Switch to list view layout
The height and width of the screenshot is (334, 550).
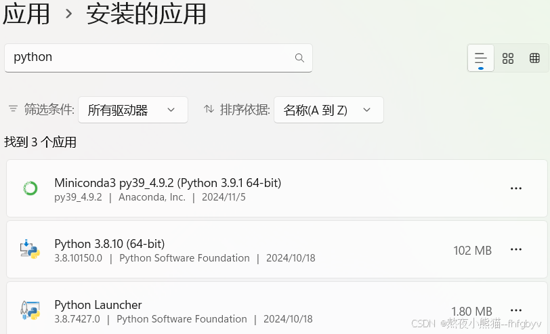pyautogui.click(x=480, y=58)
